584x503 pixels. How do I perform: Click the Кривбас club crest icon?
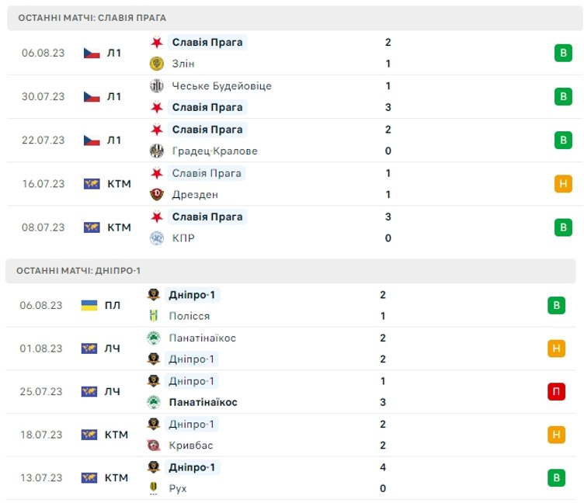click(154, 446)
